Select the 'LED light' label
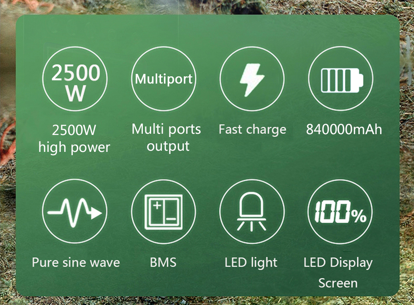Image resolution: width=414 pixels, height=305 pixels. point(251,262)
